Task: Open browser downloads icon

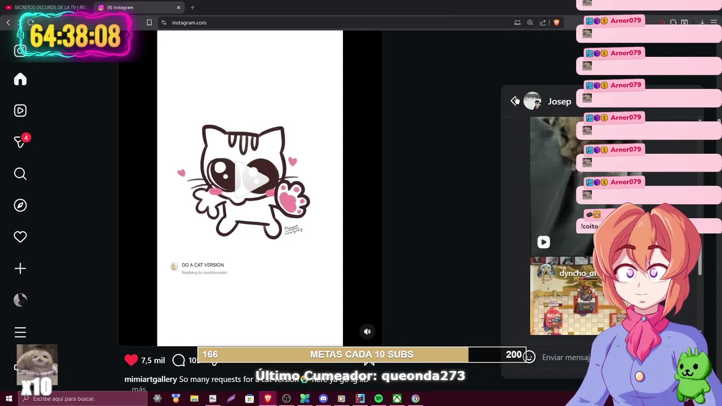Action: pyautogui.click(x=702, y=23)
